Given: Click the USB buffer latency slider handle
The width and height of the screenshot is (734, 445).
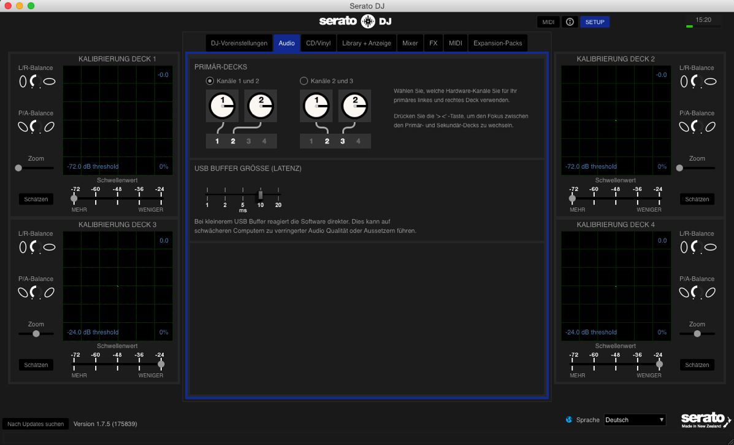Looking at the screenshot, I should 261,195.
